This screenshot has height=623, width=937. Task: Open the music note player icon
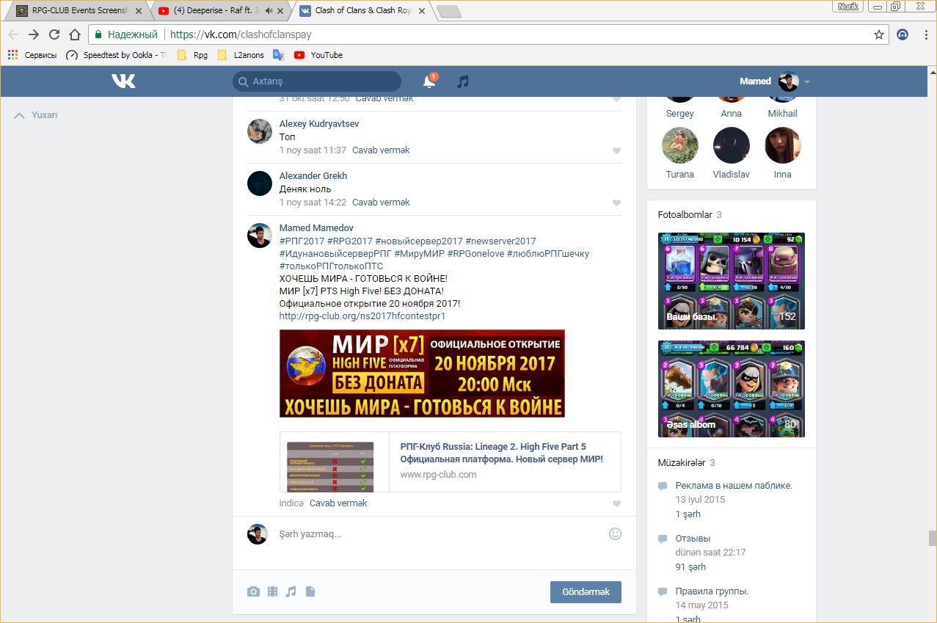(462, 81)
